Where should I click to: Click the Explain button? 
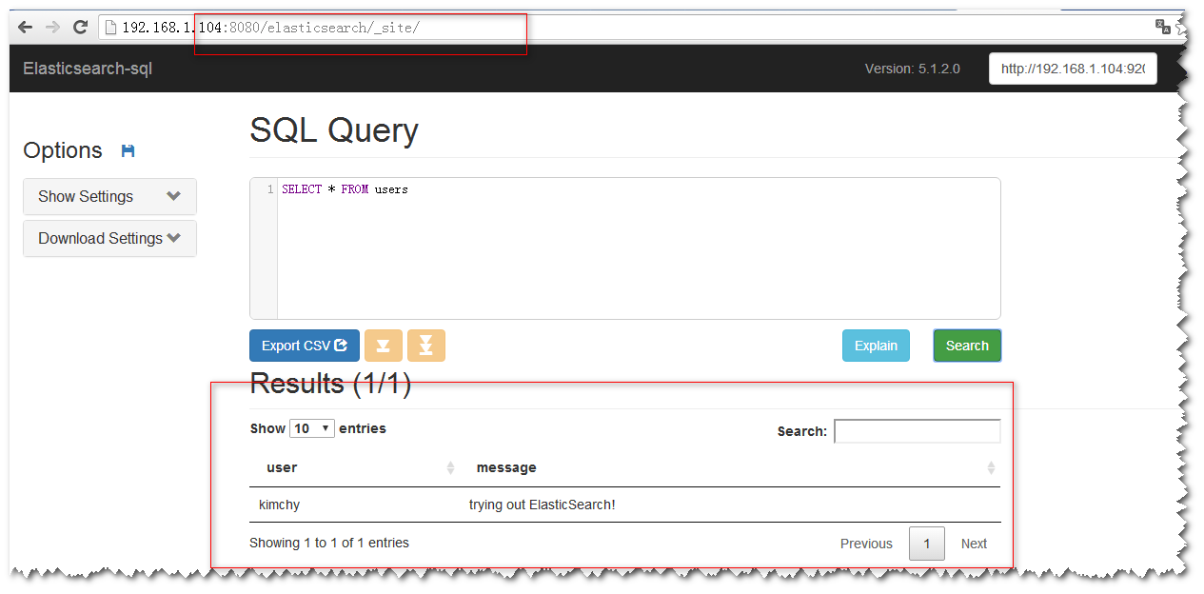click(x=876, y=346)
